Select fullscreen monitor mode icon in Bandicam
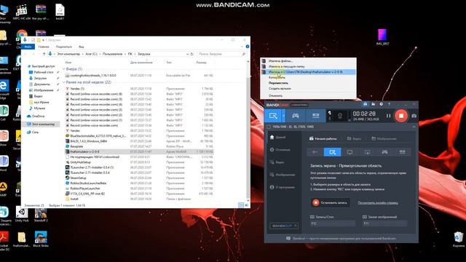This screenshot has height=262, width=466. coord(349,152)
